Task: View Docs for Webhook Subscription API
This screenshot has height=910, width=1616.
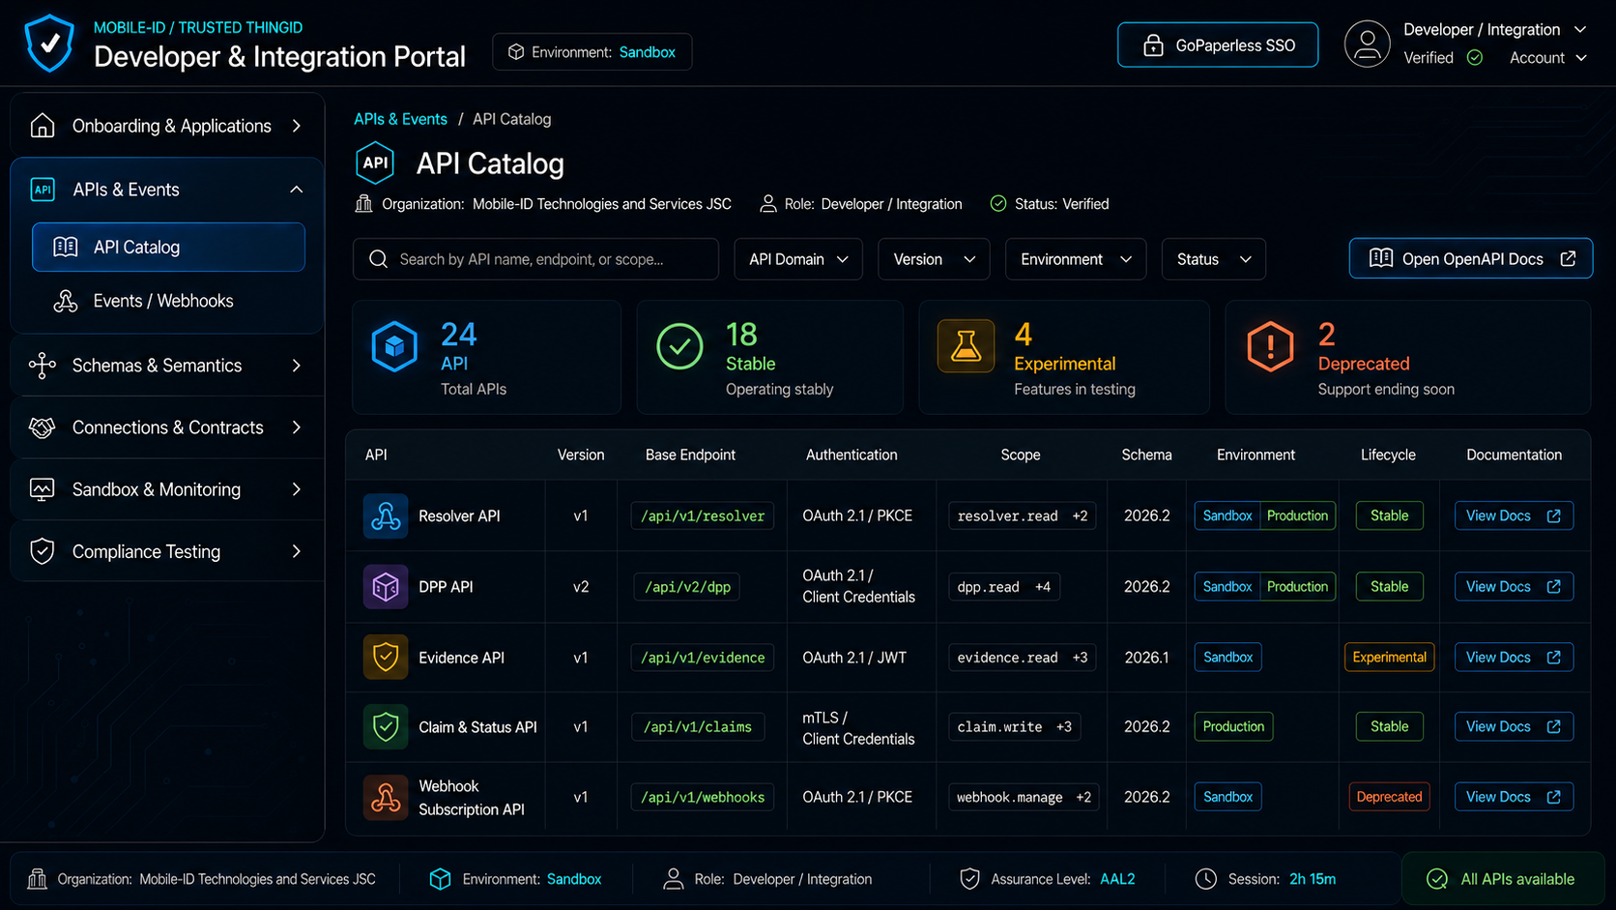Action: (x=1514, y=797)
